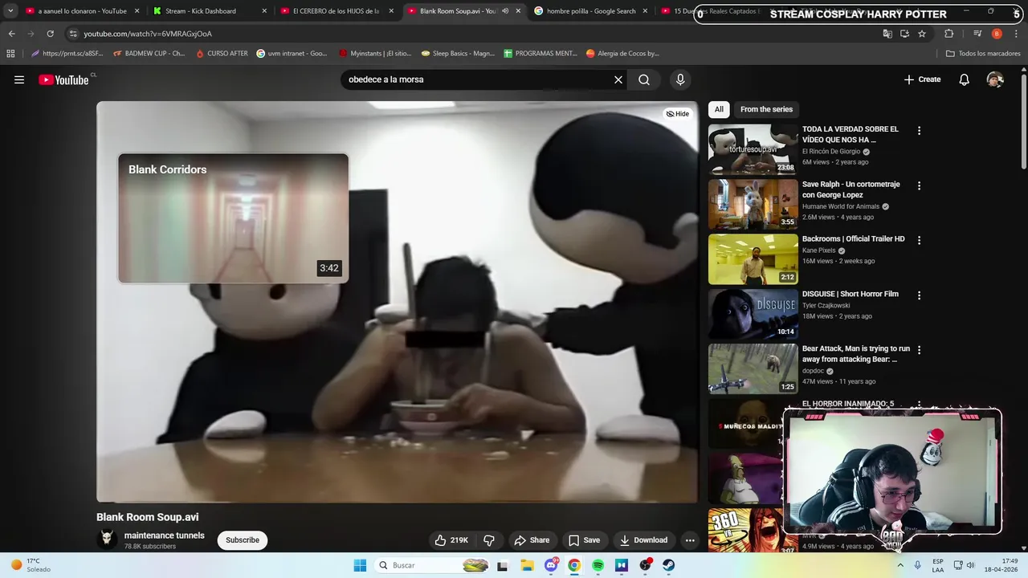Open the Save Ralph video thumbnail
Screen dimensions: 1028x578
coord(753,204)
